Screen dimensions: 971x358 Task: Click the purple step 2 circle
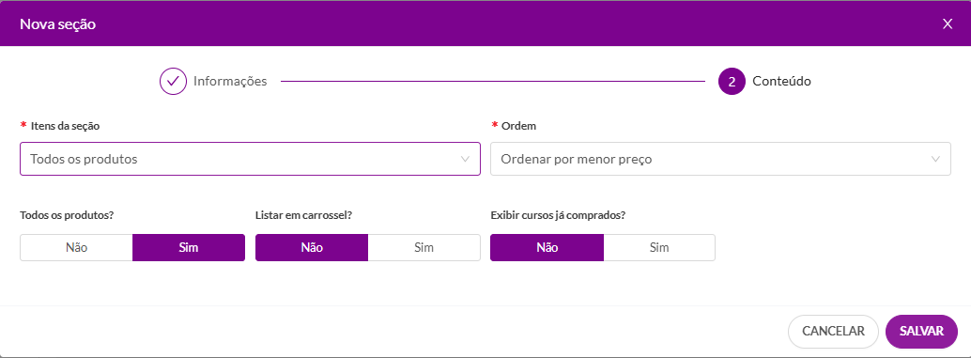[732, 81]
